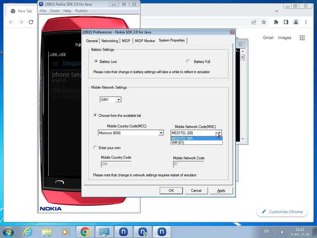Close the console window behind the dialog
The height and width of the screenshot is (238, 317).
pyautogui.click(x=241, y=44)
